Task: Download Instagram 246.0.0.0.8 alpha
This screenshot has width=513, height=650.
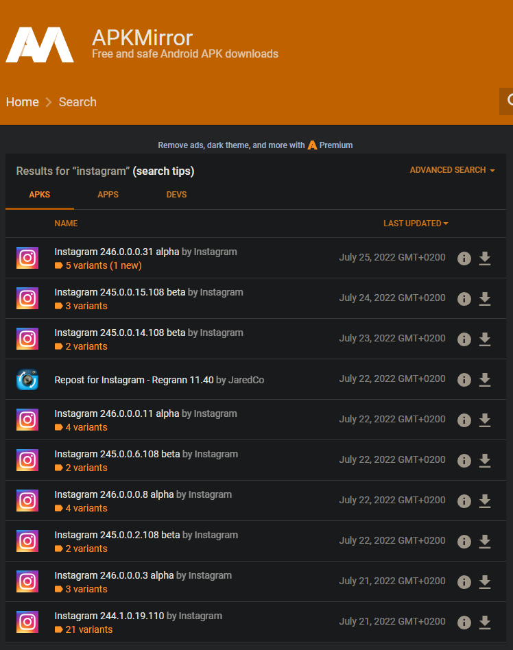Action: pos(485,501)
